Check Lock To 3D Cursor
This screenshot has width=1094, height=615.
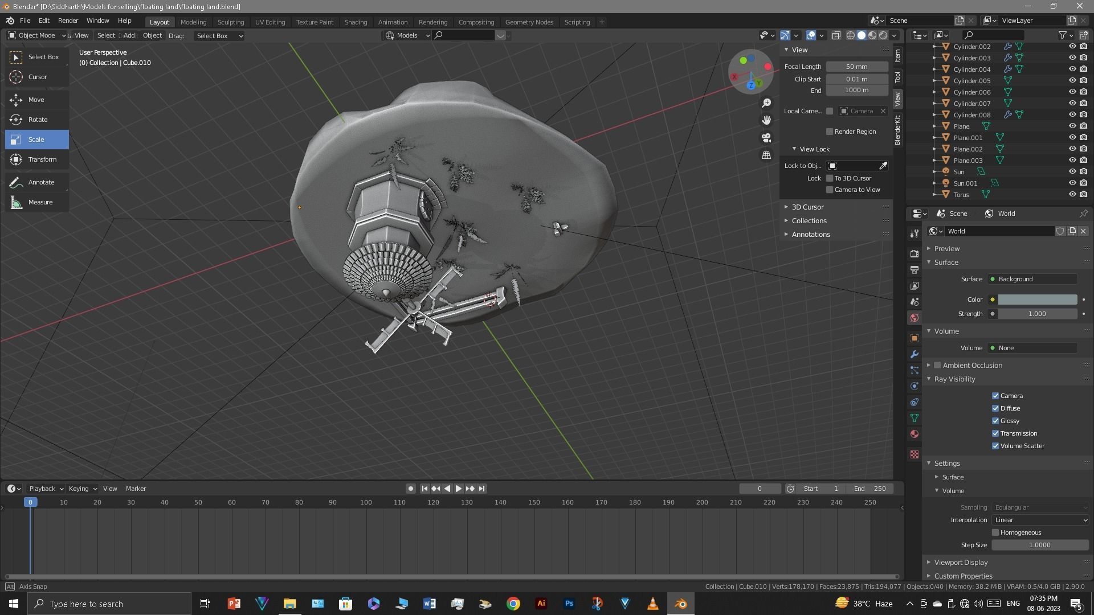[830, 178]
